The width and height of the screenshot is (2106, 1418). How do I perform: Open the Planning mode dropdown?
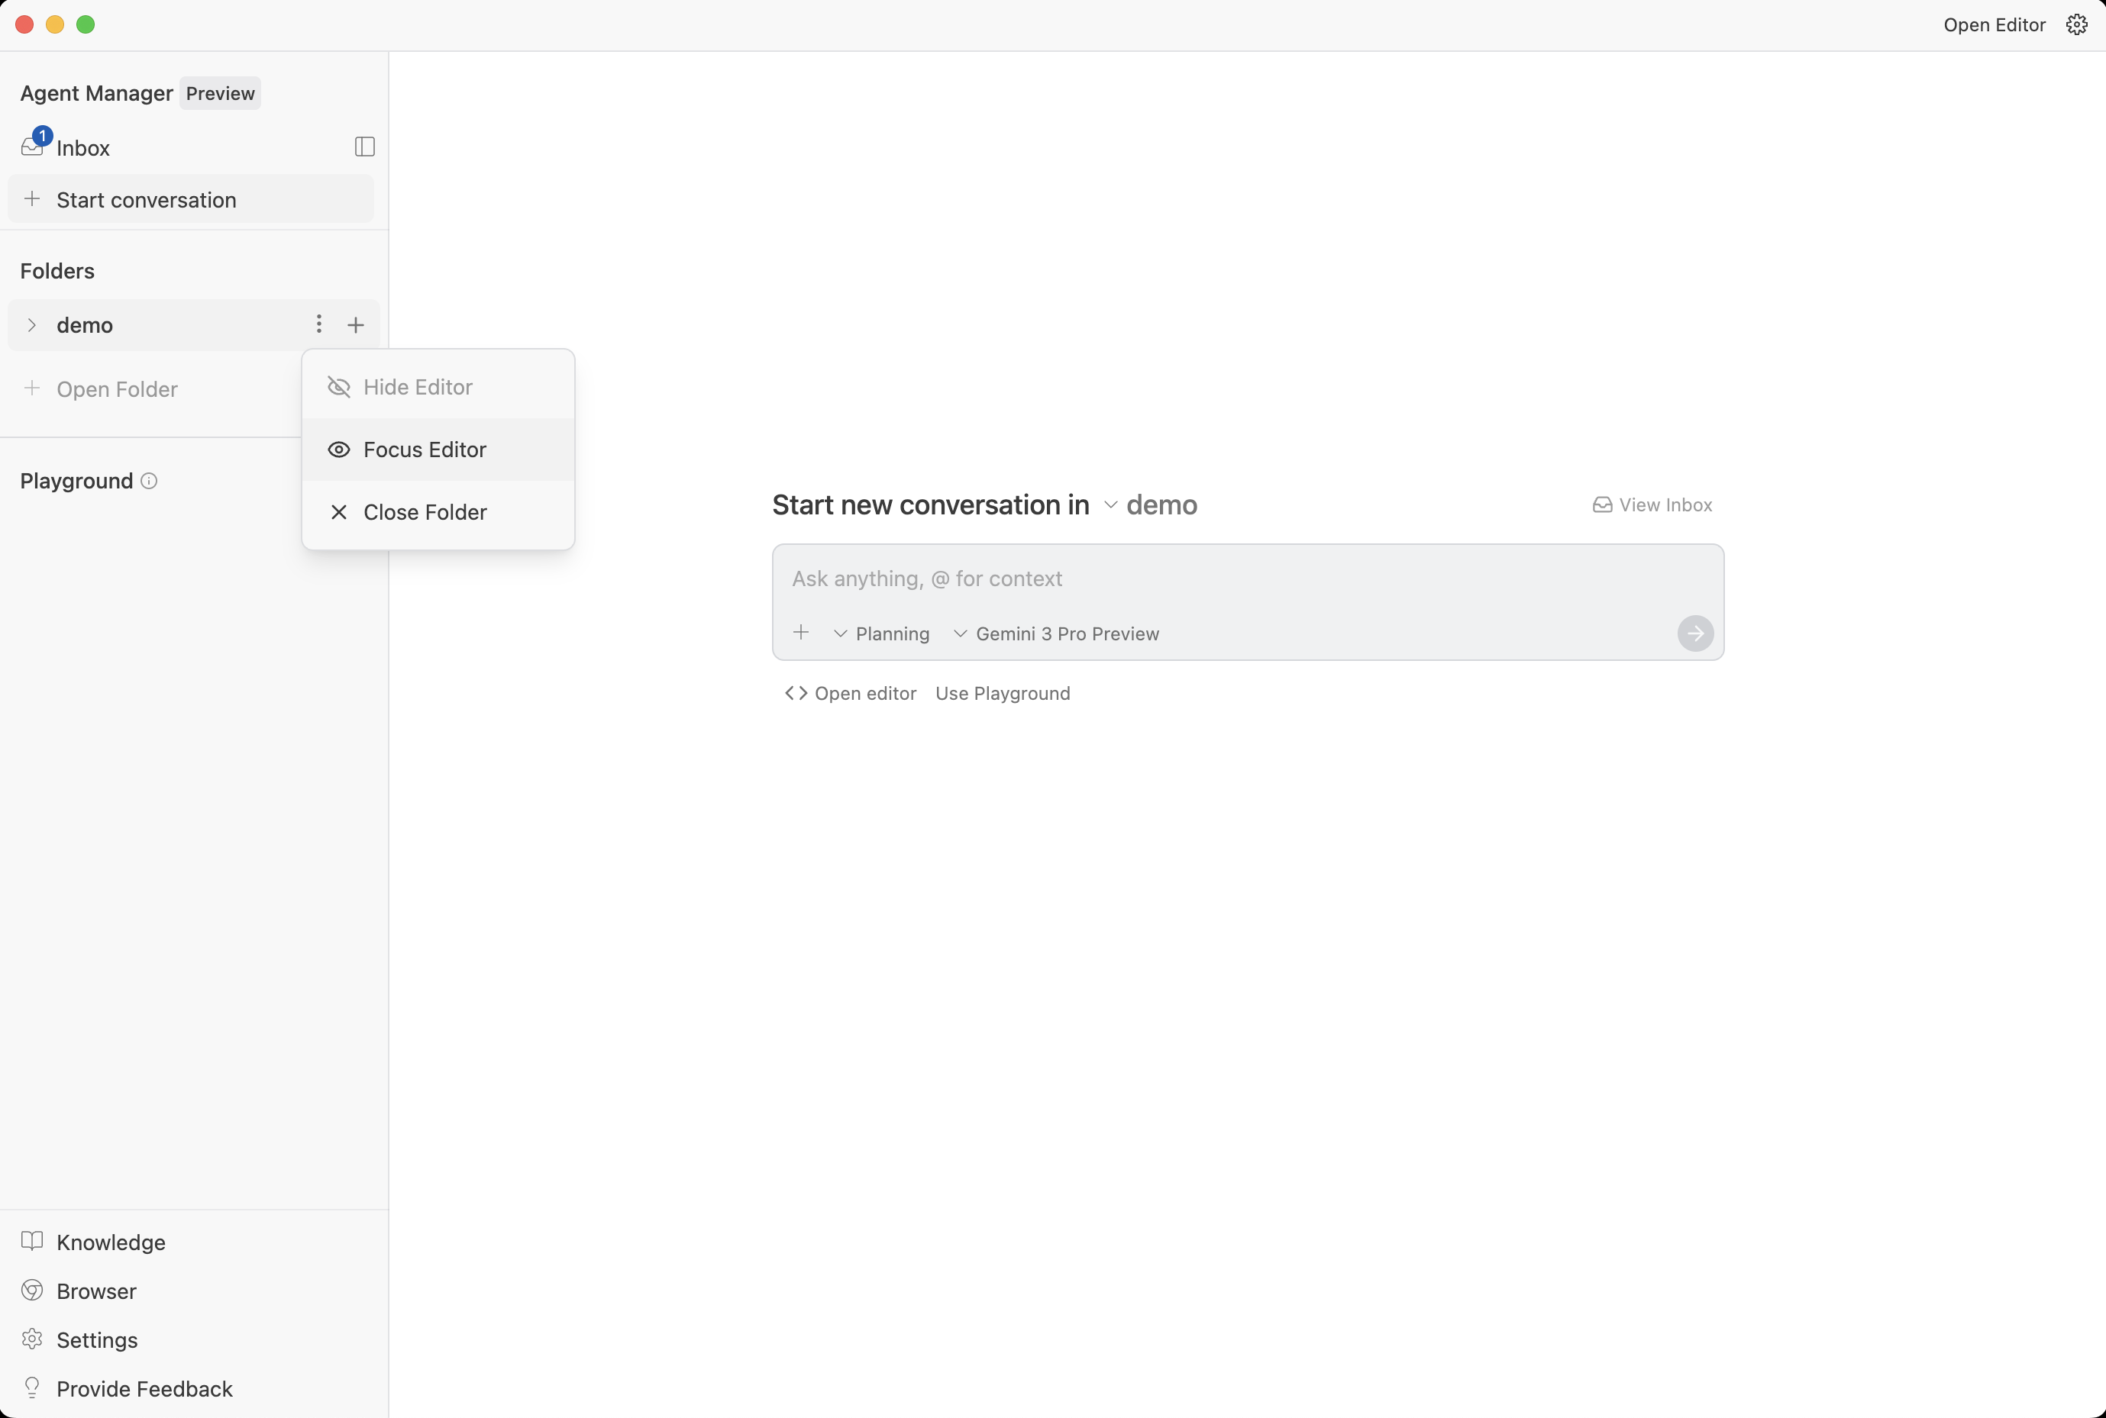882,633
